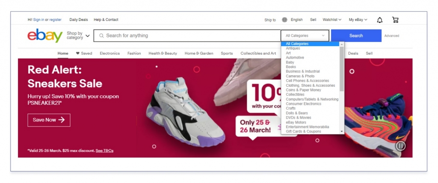Click the white Adidas sneaker image
Image resolution: width=438 pixels, height=183 pixels.
185,112
